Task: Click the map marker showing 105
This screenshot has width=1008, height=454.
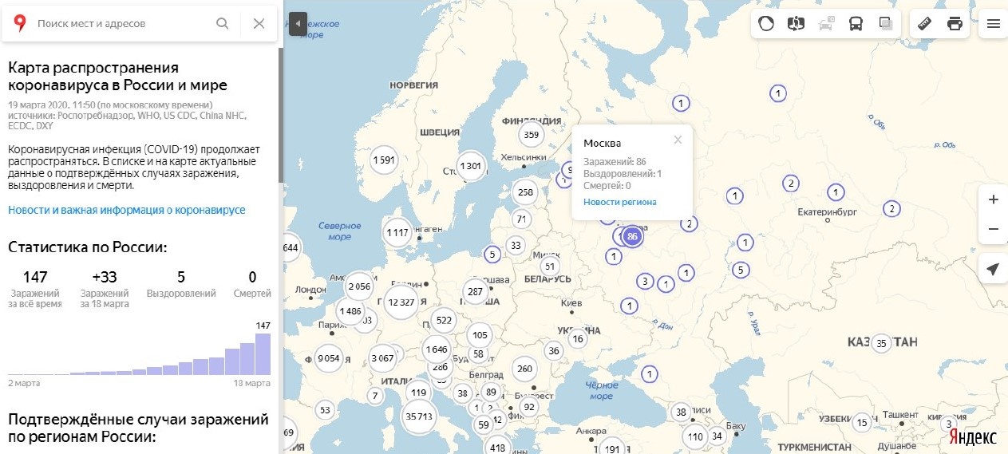Action: [480, 335]
